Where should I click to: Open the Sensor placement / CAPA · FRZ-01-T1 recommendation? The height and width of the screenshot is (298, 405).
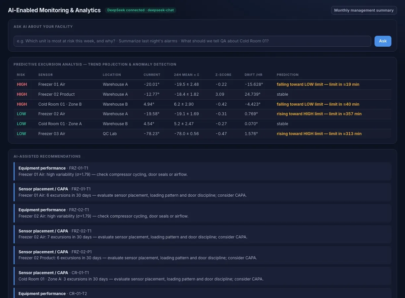(x=202, y=192)
